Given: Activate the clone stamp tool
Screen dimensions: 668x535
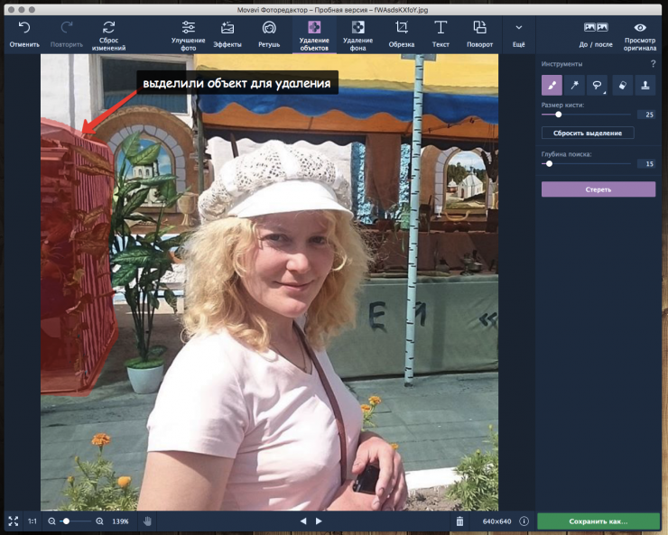Looking at the screenshot, I should [x=645, y=85].
